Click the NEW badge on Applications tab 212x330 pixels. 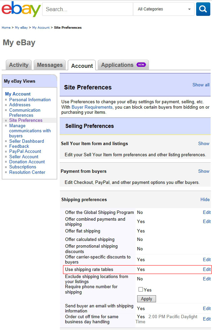click(x=141, y=64)
